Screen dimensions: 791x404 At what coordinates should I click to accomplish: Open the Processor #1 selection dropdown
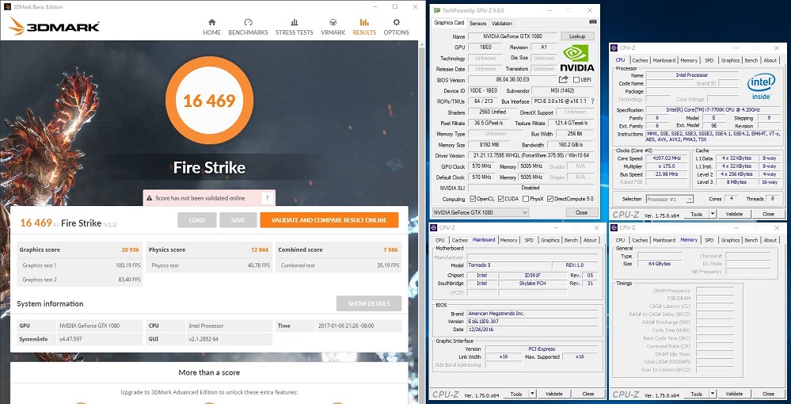click(690, 199)
